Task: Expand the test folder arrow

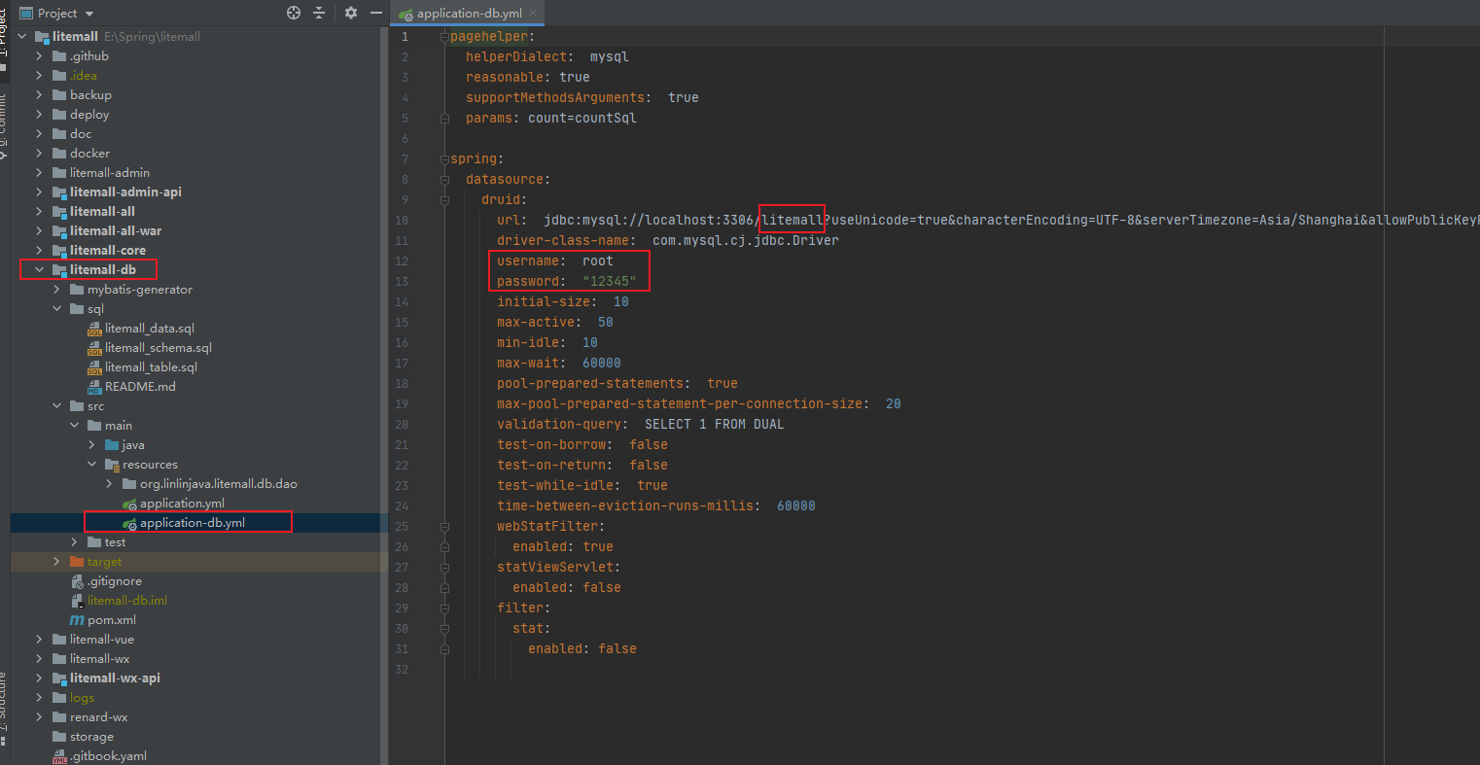Action: click(x=75, y=542)
